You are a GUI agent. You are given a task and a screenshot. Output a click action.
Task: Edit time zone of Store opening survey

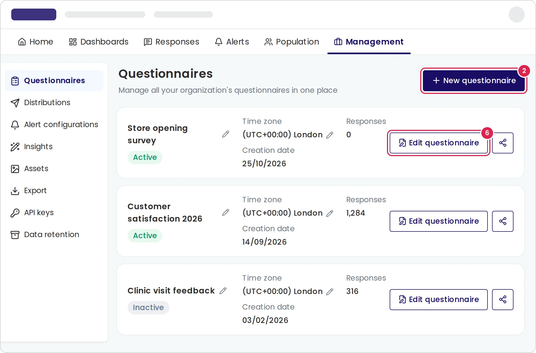(330, 135)
